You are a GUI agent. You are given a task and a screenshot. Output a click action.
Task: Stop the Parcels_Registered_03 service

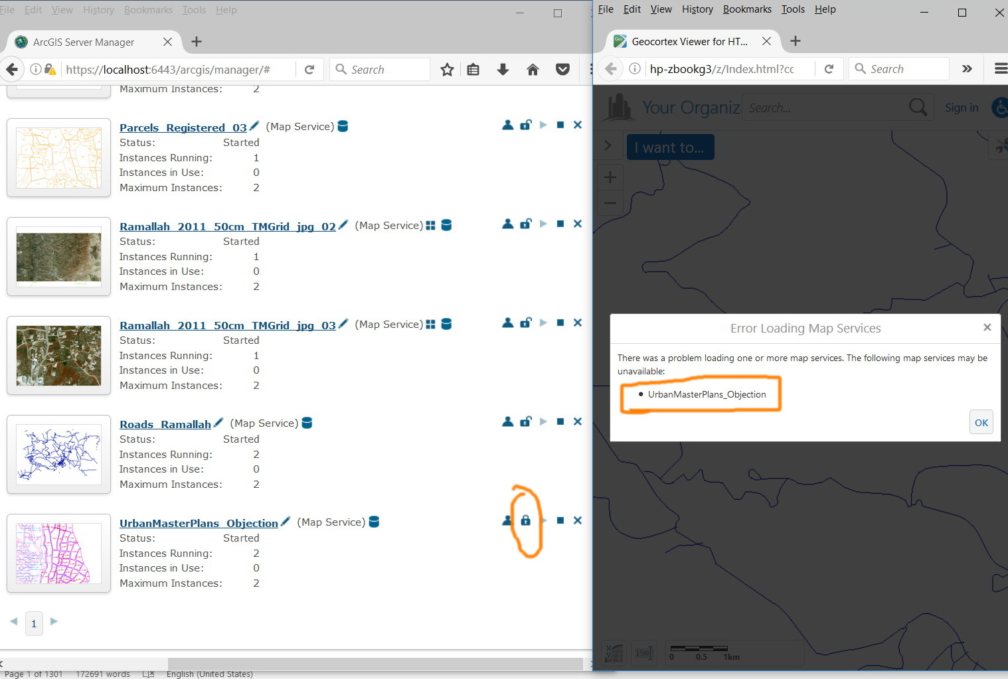(560, 125)
